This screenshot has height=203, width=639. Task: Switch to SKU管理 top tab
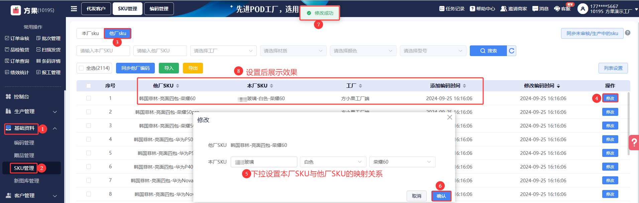point(127,9)
